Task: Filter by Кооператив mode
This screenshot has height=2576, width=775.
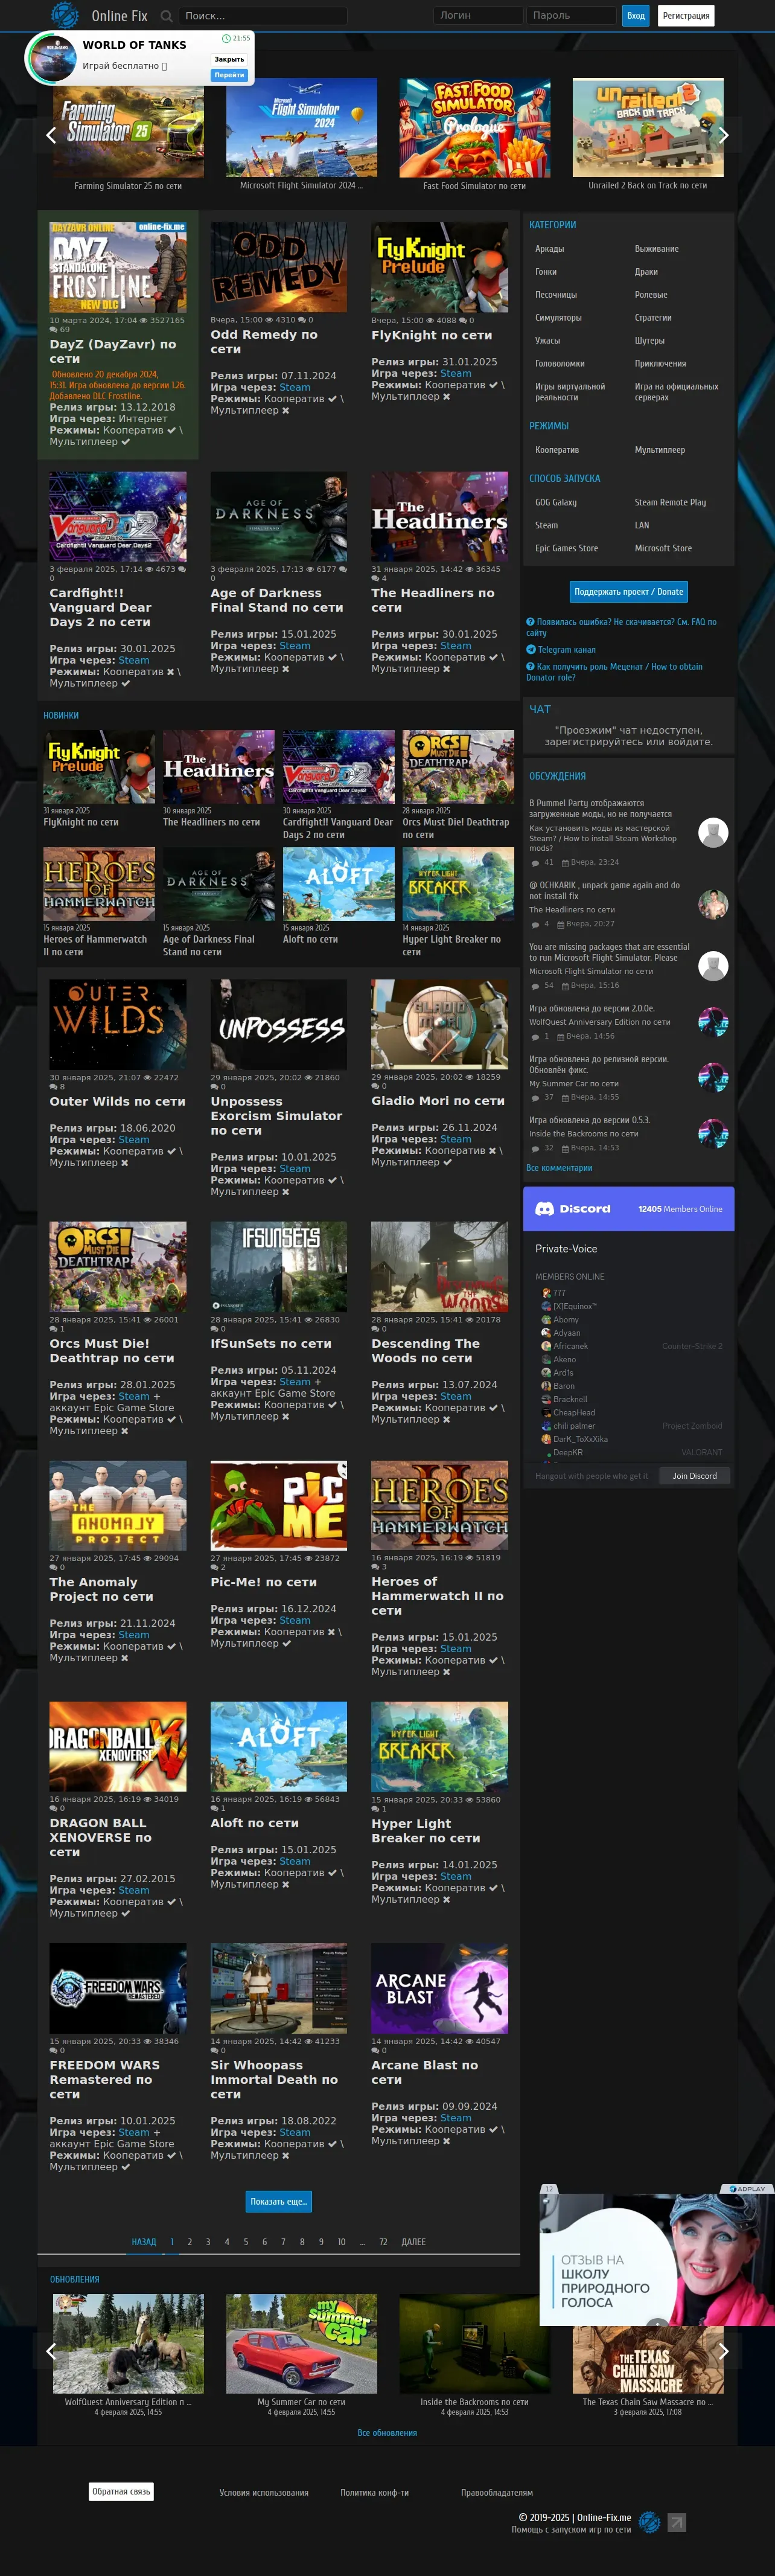Action: click(x=557, y=450)
